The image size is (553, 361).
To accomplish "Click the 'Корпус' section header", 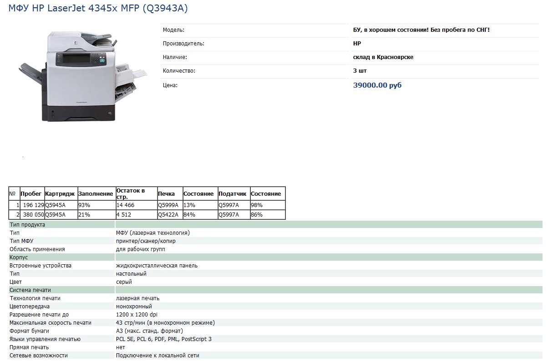I will tap(19, 257).
